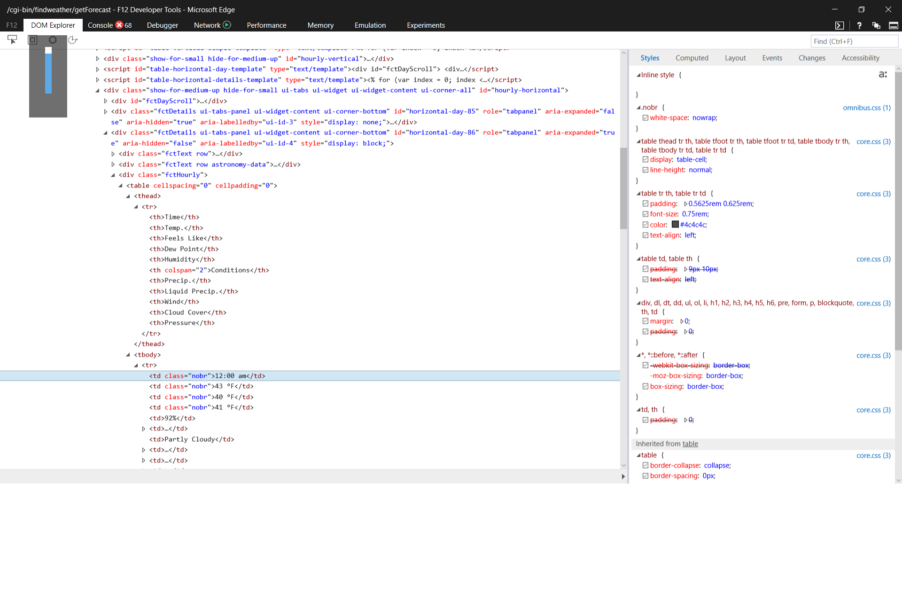The image size is (902, 601).
Task: Open omnibus.css (1) source link
Action: [867, 108]
